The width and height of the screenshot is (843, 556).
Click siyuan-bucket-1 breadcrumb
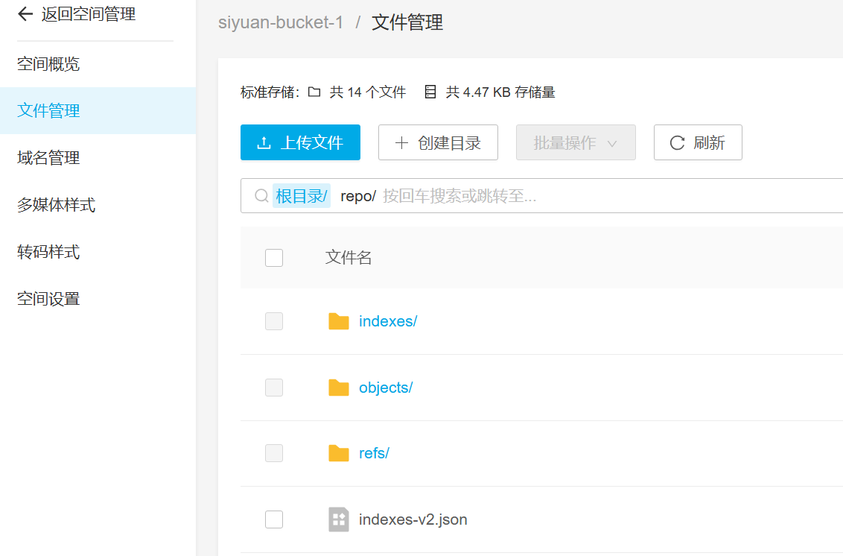click(x=280, y=22)
